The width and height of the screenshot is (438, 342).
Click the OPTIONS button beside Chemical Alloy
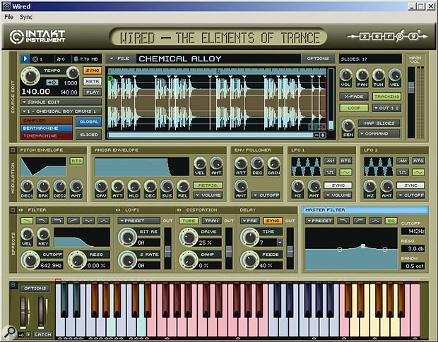tap(318, 59)
